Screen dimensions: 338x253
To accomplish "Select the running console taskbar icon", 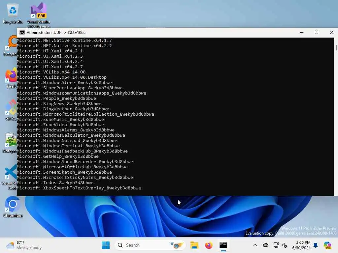I will pyautogui.click(x=223, y=245).
